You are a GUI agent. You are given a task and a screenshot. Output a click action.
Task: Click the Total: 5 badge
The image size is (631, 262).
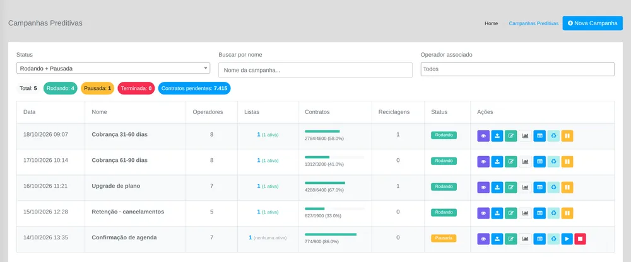(x=28, y=88)
